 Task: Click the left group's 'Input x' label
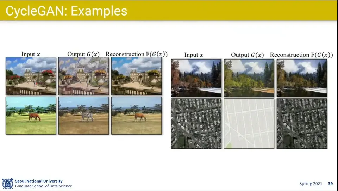click(x=31, y=54)
